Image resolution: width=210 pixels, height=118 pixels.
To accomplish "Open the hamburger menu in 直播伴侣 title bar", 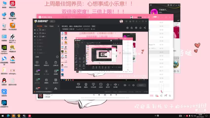I will coord(136,21).
